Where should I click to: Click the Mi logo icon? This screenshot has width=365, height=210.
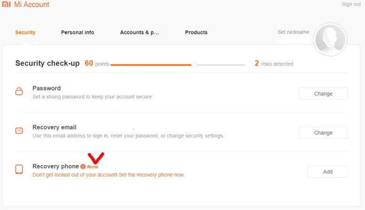pyautogui.click(x=6, y=4)
